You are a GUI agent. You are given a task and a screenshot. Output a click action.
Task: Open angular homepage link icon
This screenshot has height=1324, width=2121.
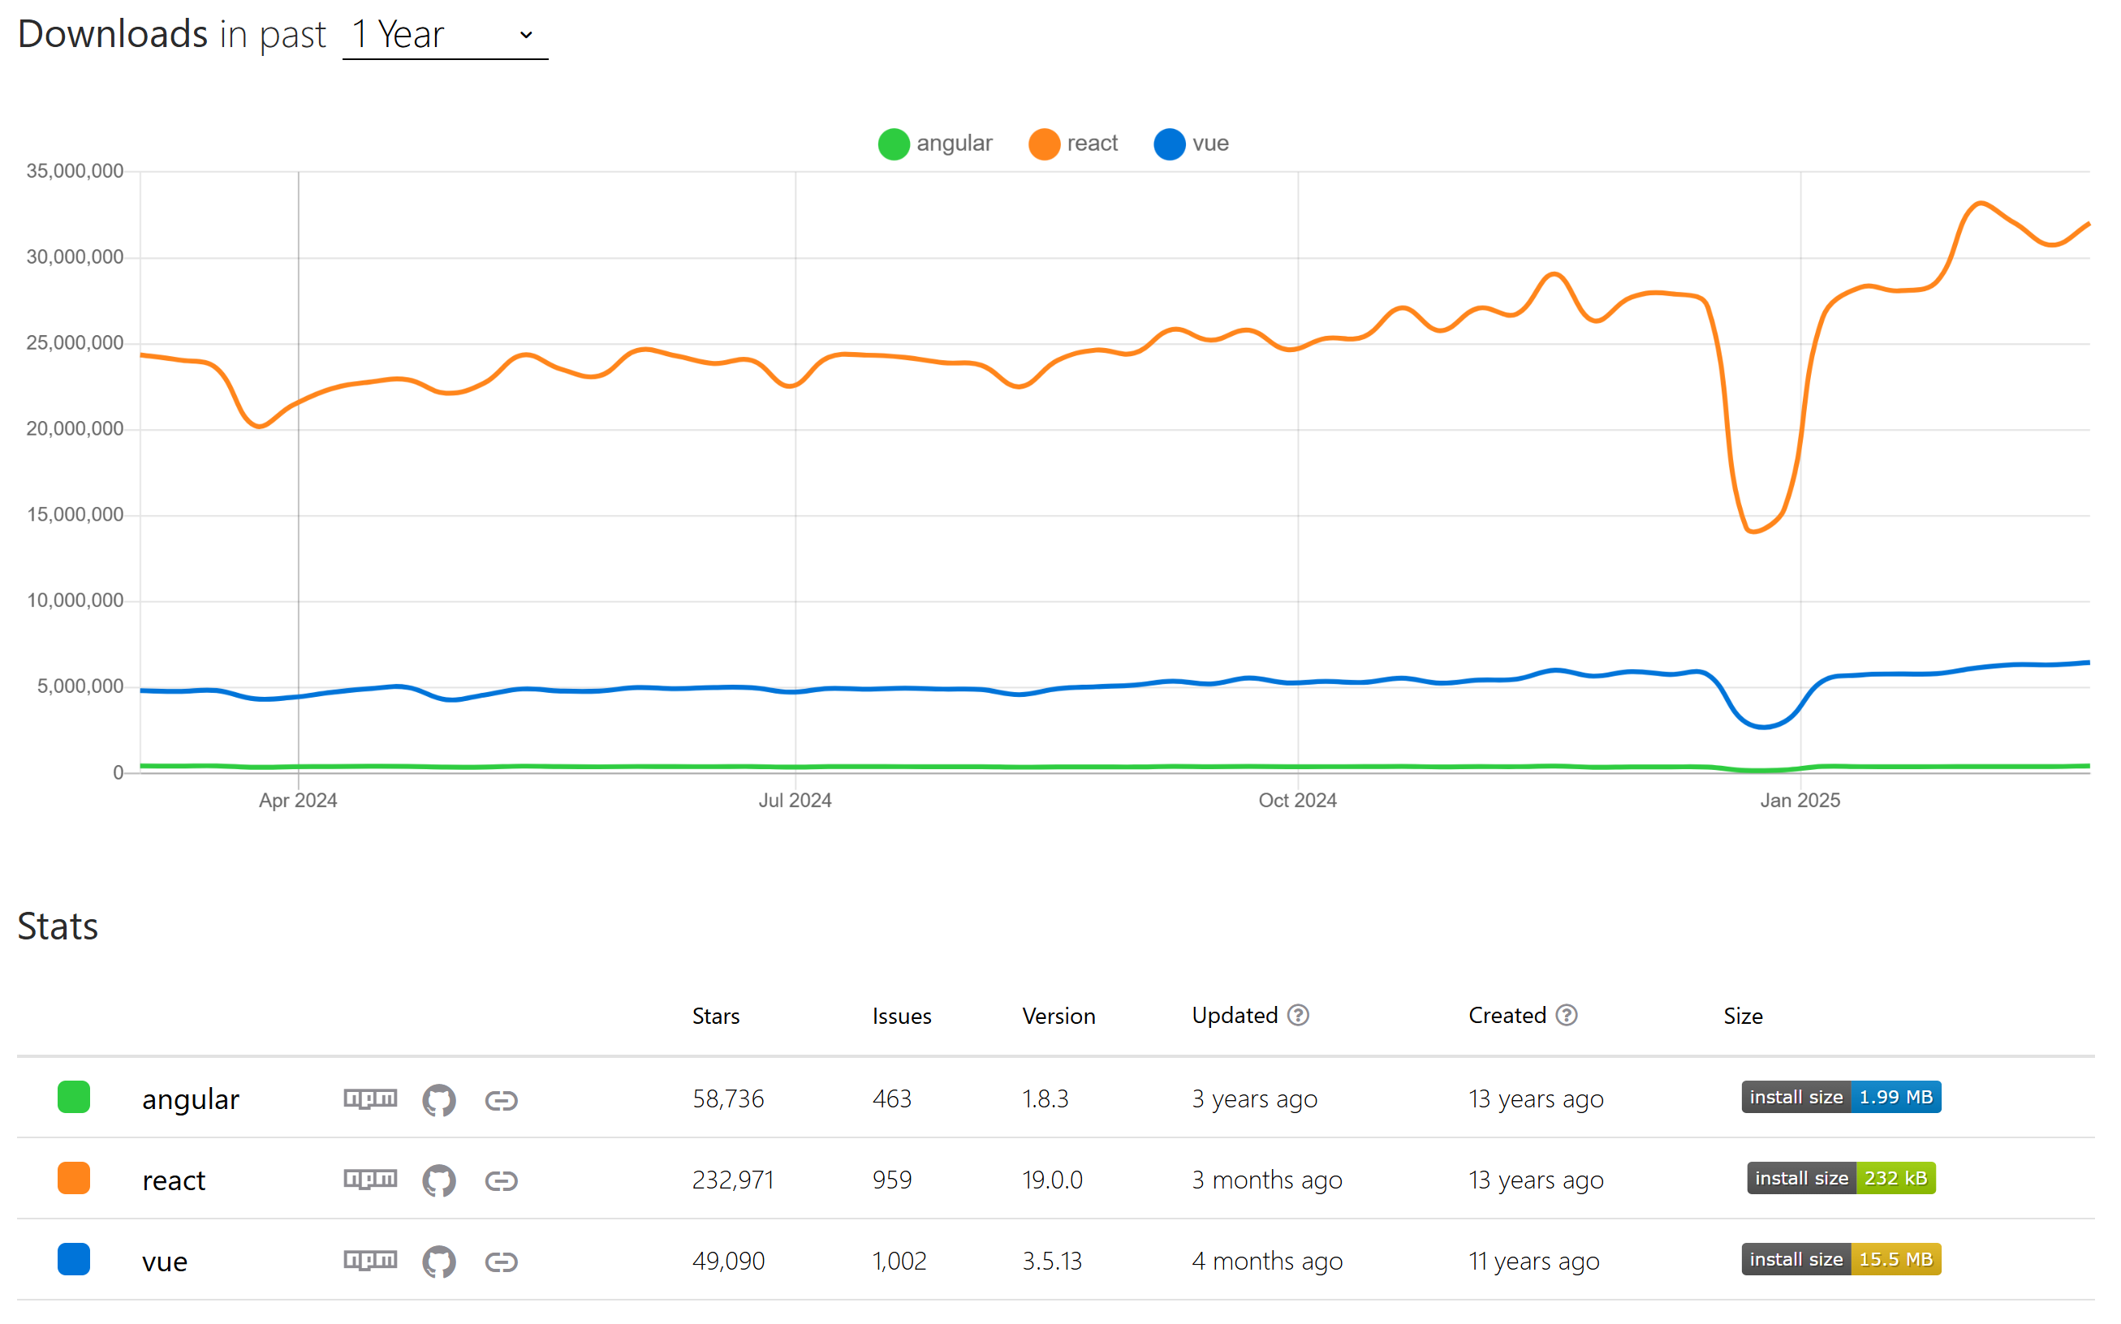501,1100
